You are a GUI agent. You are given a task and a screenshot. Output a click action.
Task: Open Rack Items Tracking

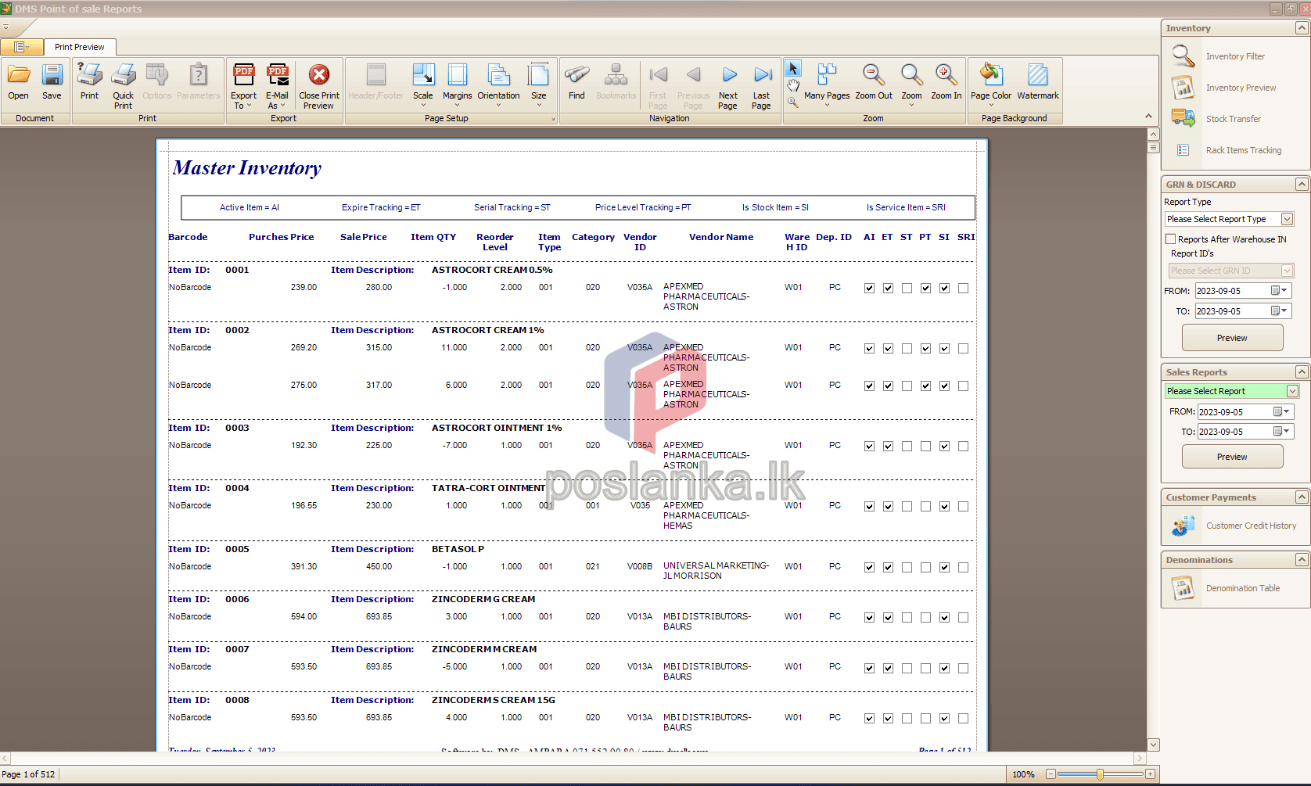(x=1243, y=150)
